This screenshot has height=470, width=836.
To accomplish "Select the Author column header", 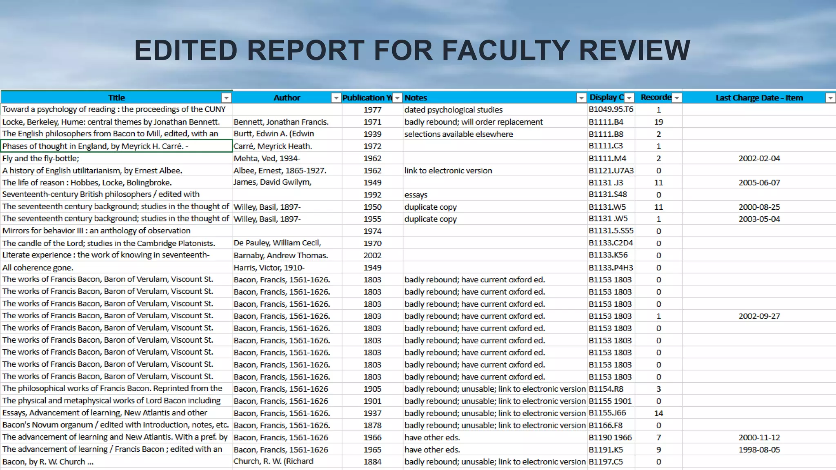I will [x=287, y=98].
